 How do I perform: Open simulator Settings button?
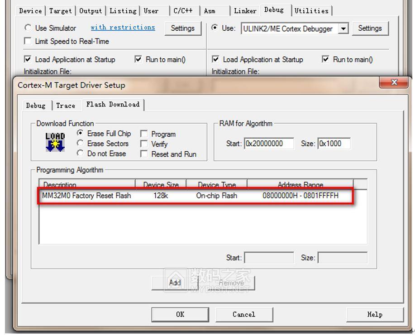coord(183,28)
